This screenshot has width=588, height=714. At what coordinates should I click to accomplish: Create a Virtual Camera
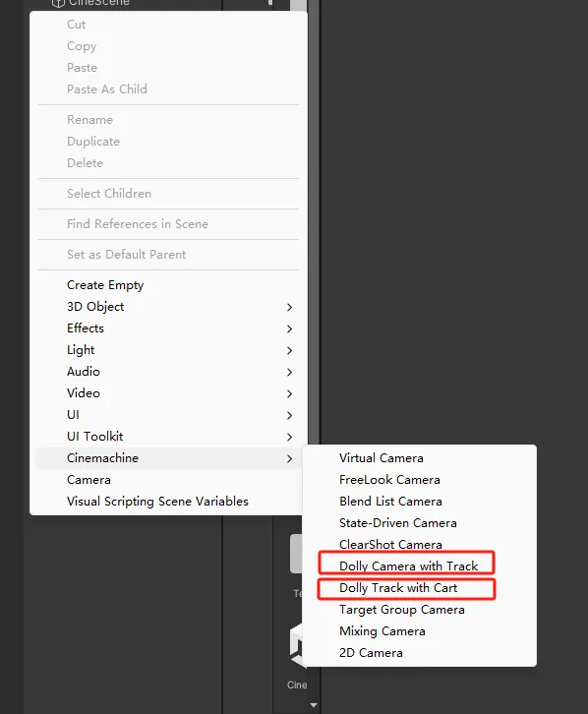tap(419, 458)
